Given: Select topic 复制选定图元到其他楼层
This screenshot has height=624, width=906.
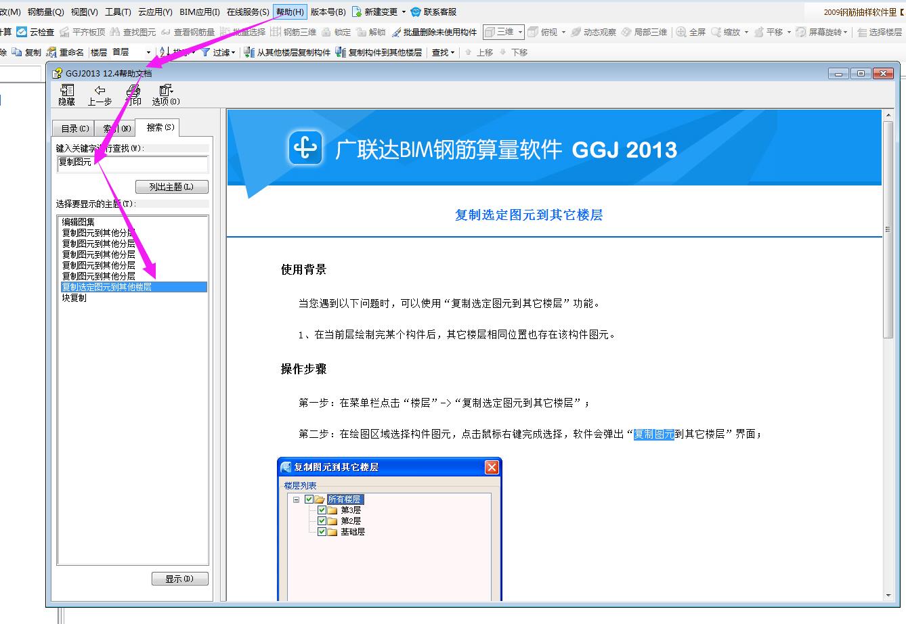Looking at the screenshot, I should [x=133, y=287].
